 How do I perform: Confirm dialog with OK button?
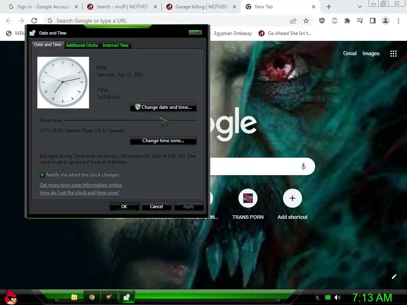coord(124,207)
